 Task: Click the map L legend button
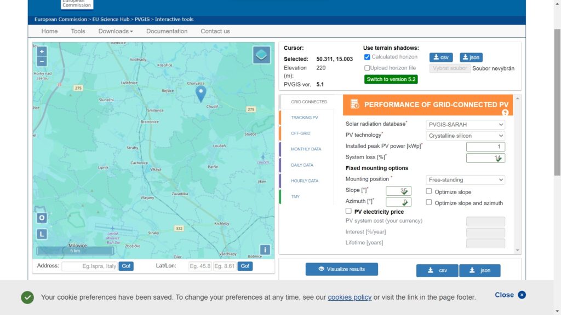(x=42, y=234)
